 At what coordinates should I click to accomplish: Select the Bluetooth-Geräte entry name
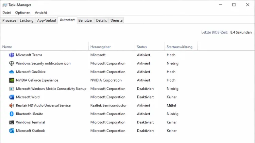click(30, 114)
